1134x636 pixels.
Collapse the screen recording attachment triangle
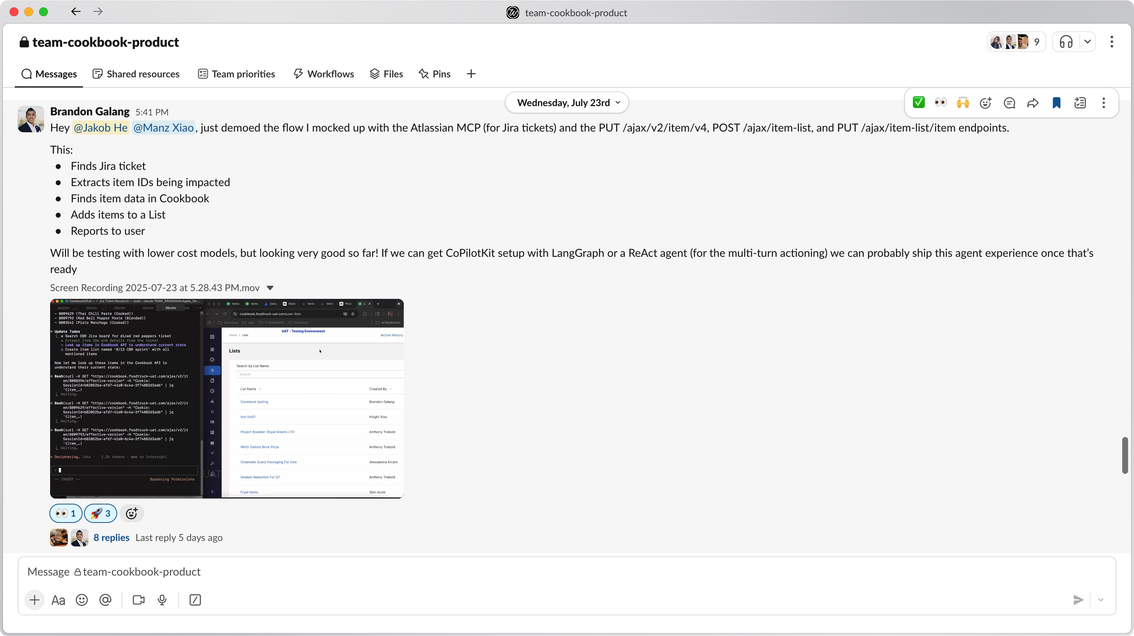point(270,288)
